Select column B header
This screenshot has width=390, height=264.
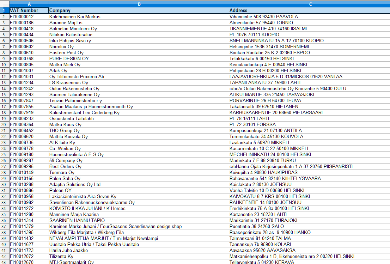click(x=139, y=4)
